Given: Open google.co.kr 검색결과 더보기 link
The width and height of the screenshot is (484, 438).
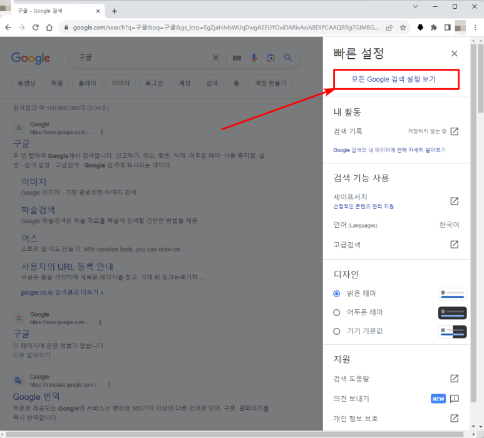Looking at the screenshot, I should pos(62,292).
